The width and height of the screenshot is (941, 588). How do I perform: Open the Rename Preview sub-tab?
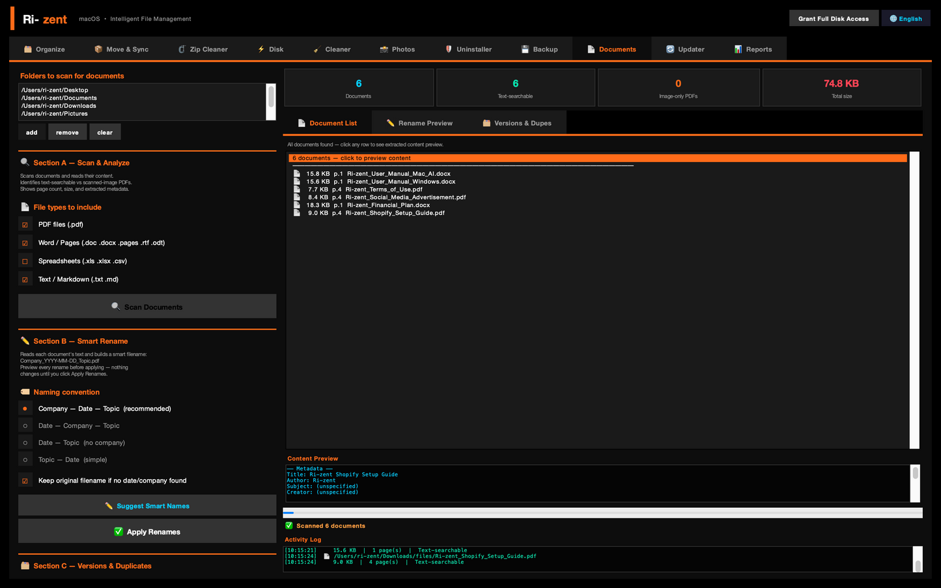click(419, 122)
